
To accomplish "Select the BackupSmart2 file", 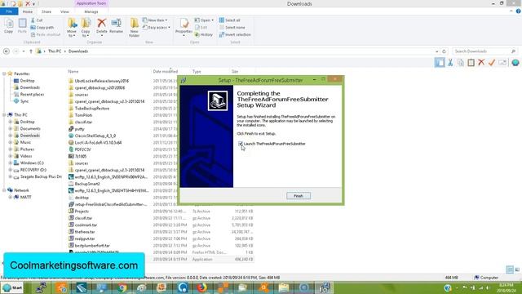I will [87, 184].
